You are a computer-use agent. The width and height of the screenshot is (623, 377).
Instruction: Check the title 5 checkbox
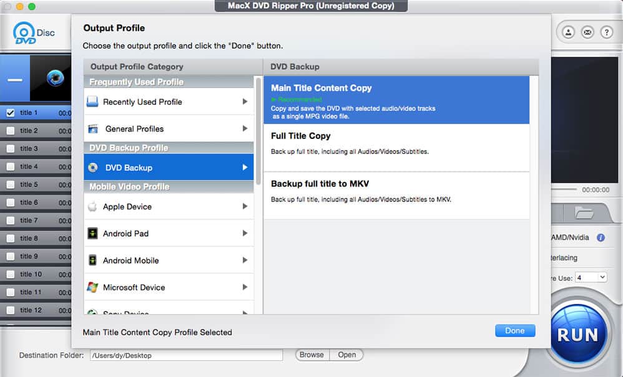pos(11,184)
